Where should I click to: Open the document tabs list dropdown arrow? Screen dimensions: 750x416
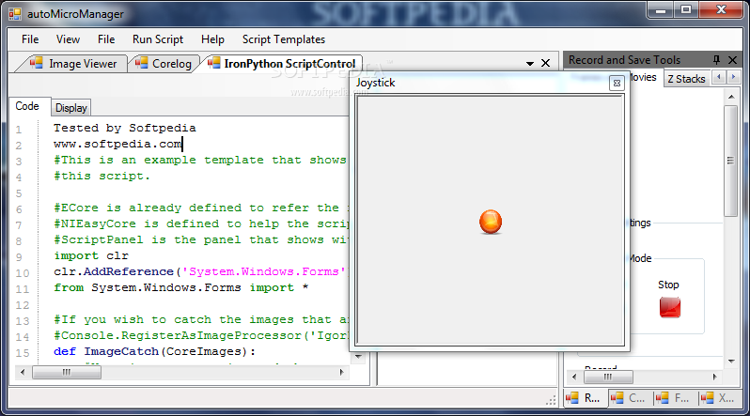pyautogui.click(x=530, y=64)
